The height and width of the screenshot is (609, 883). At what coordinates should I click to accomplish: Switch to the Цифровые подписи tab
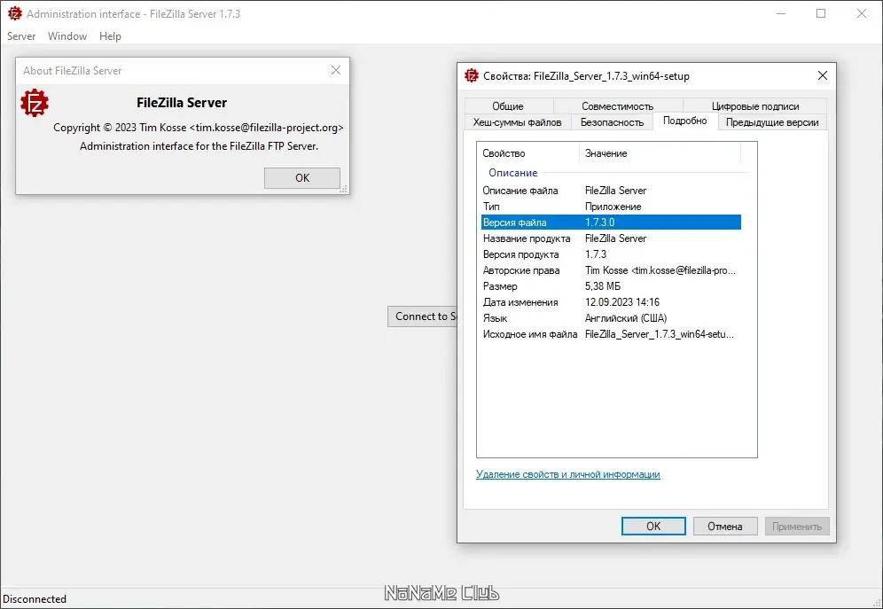point(755,105)
